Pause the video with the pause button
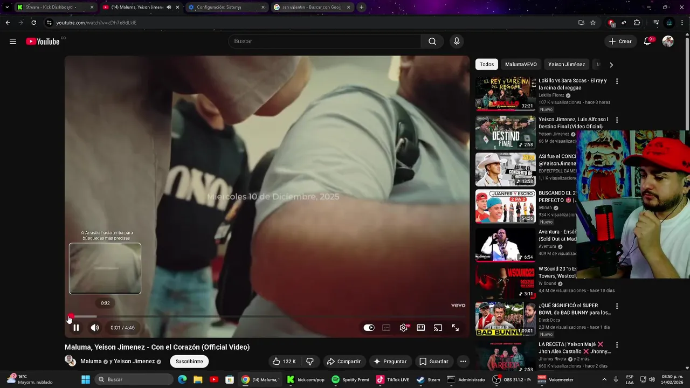The image size is (690, 388). tap(76, 328)
